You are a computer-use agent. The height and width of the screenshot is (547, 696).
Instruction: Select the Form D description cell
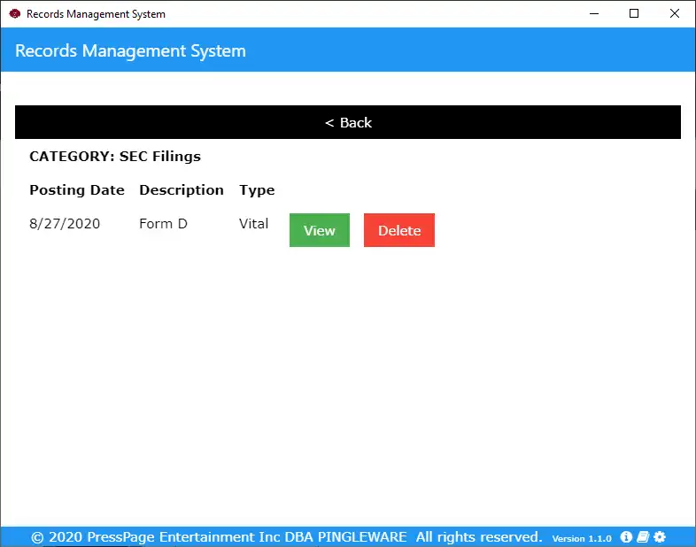pos(163,223)
